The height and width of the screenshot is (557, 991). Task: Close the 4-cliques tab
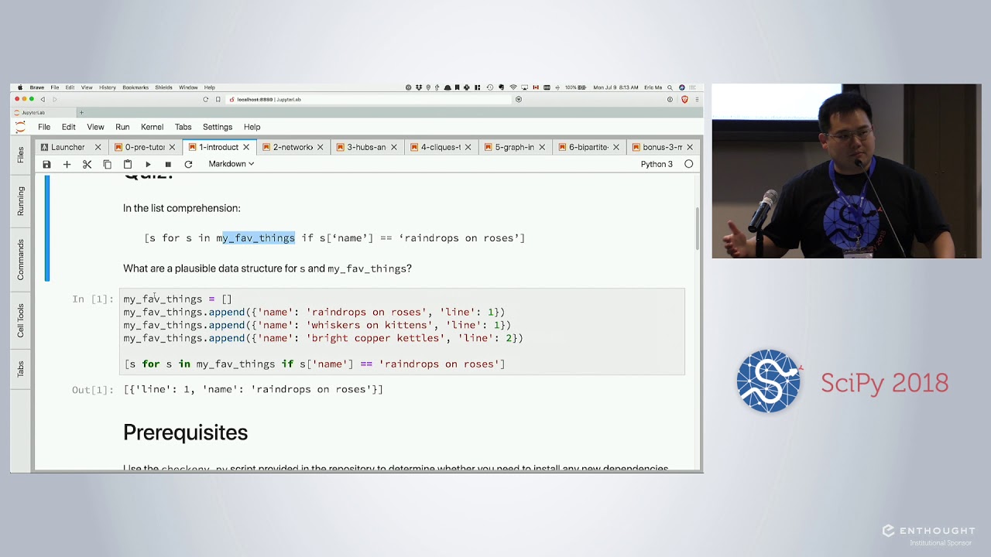coord(468,147)
